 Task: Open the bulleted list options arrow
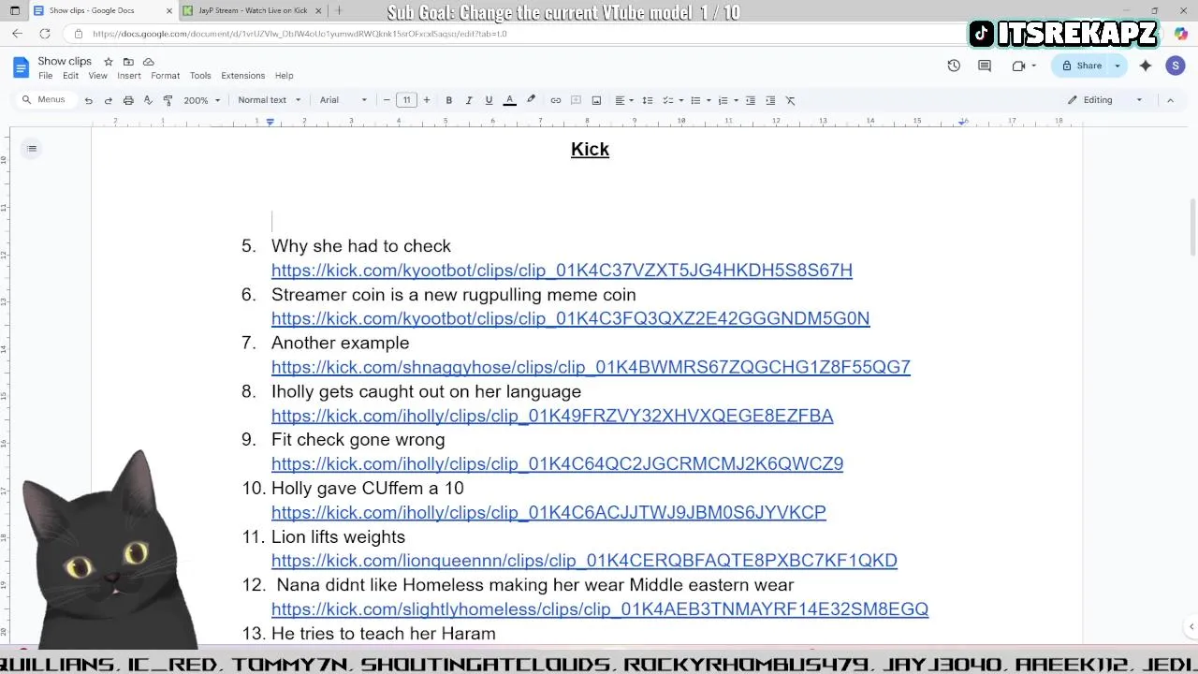point(709,100)
